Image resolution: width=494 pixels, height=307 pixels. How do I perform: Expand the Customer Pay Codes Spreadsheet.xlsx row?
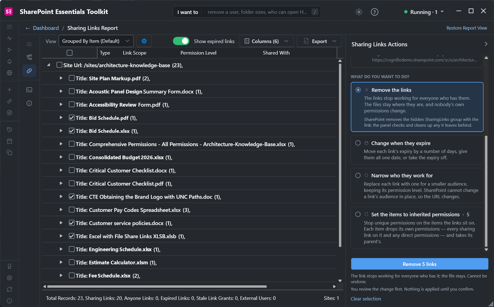[x=61, y=210]
